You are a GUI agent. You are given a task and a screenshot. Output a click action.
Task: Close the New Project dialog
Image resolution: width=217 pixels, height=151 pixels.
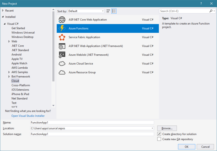click(x=211, y=4)
